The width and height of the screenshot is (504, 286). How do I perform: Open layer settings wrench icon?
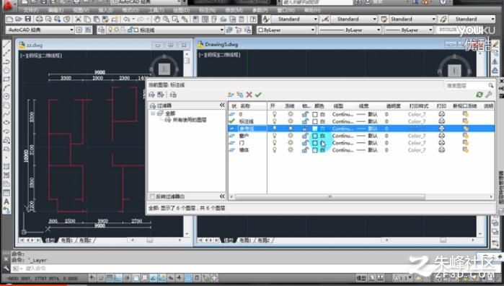point(489,95)
